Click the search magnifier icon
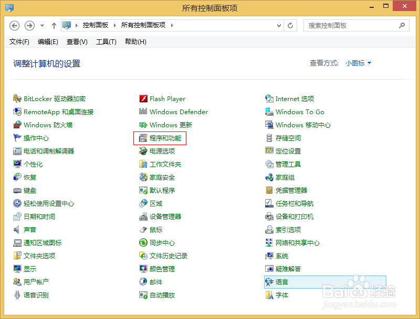 point(402,25)
